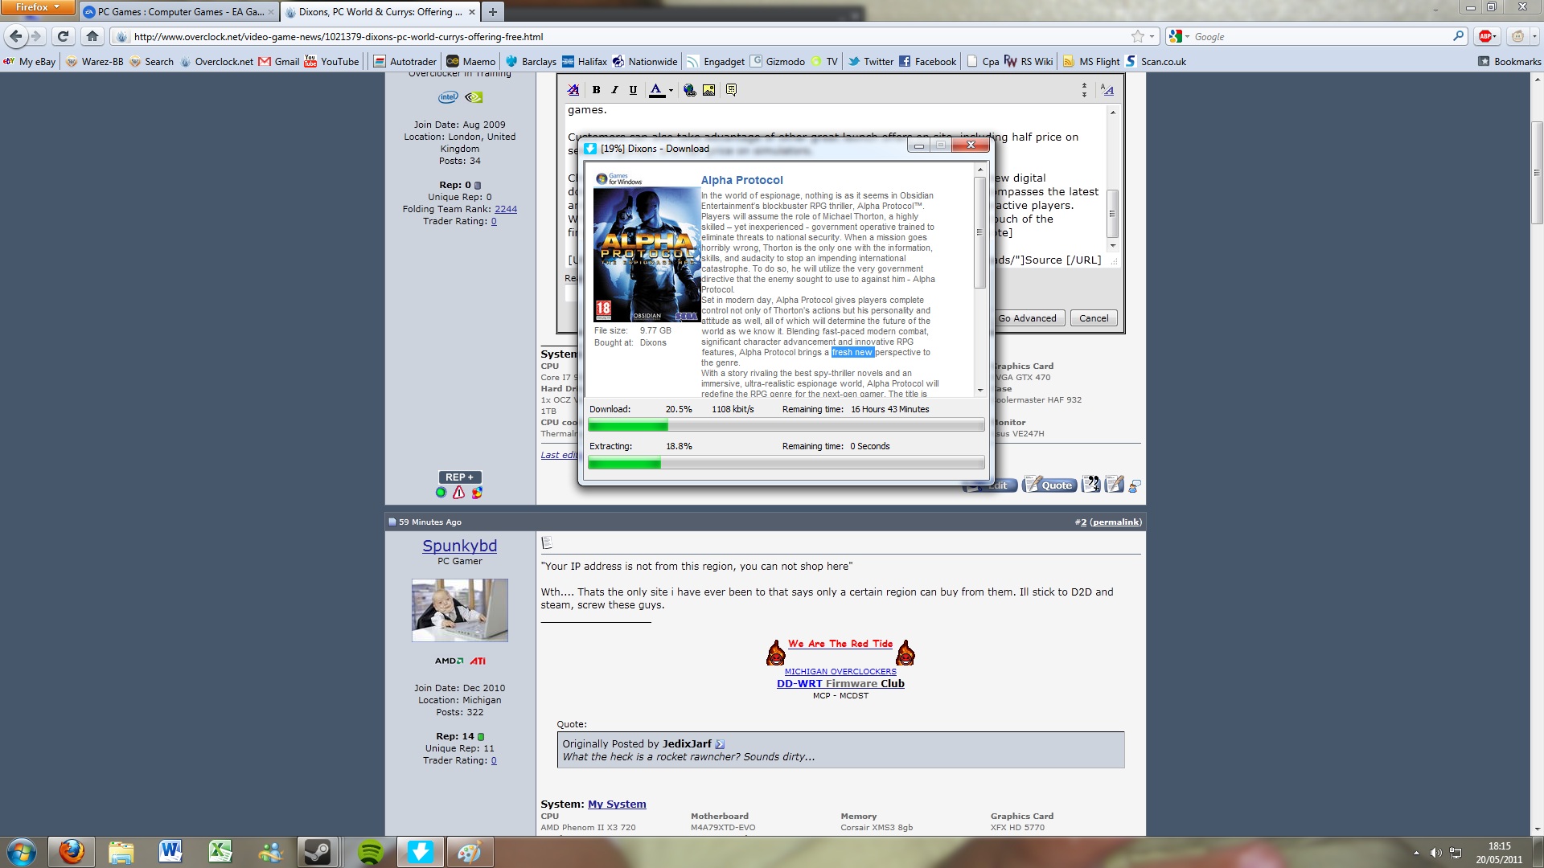The width and height of the screenshot is (1544, 868).
Task: Click the volume speaker tray icon
Action: pyautogui.click(x=1436, y=853)
